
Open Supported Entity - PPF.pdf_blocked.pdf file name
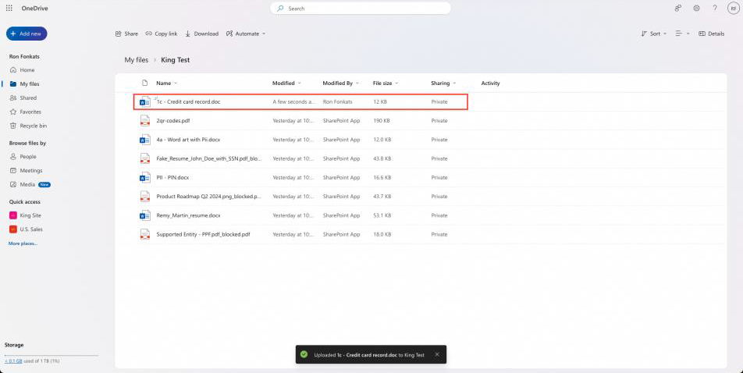203,234
